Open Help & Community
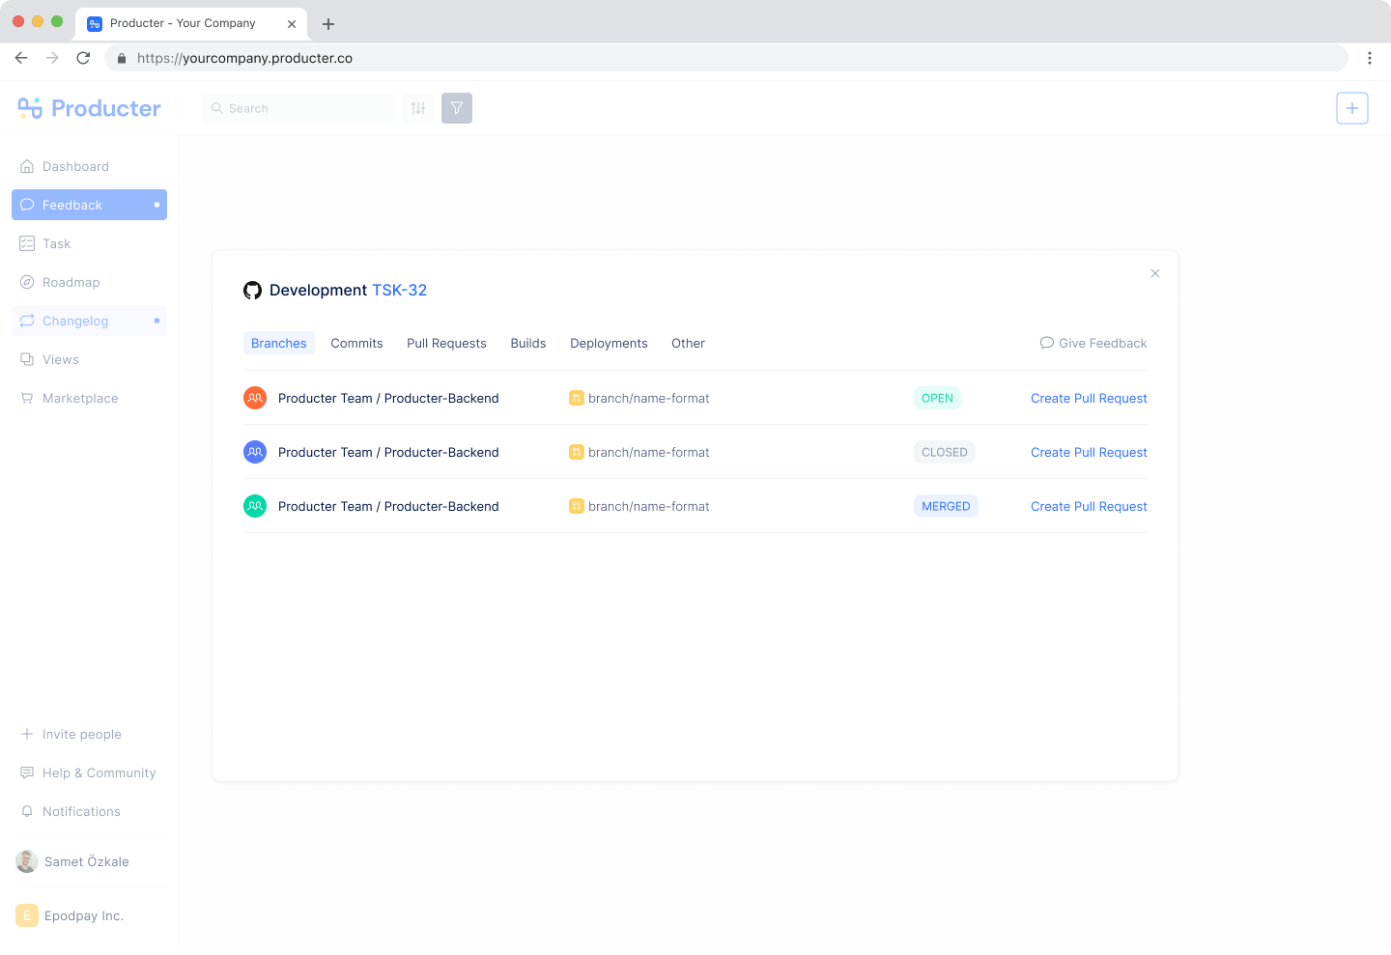1391x955 pixels. [x=88, y=772]
